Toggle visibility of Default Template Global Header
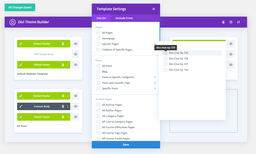 click(76, 44)
